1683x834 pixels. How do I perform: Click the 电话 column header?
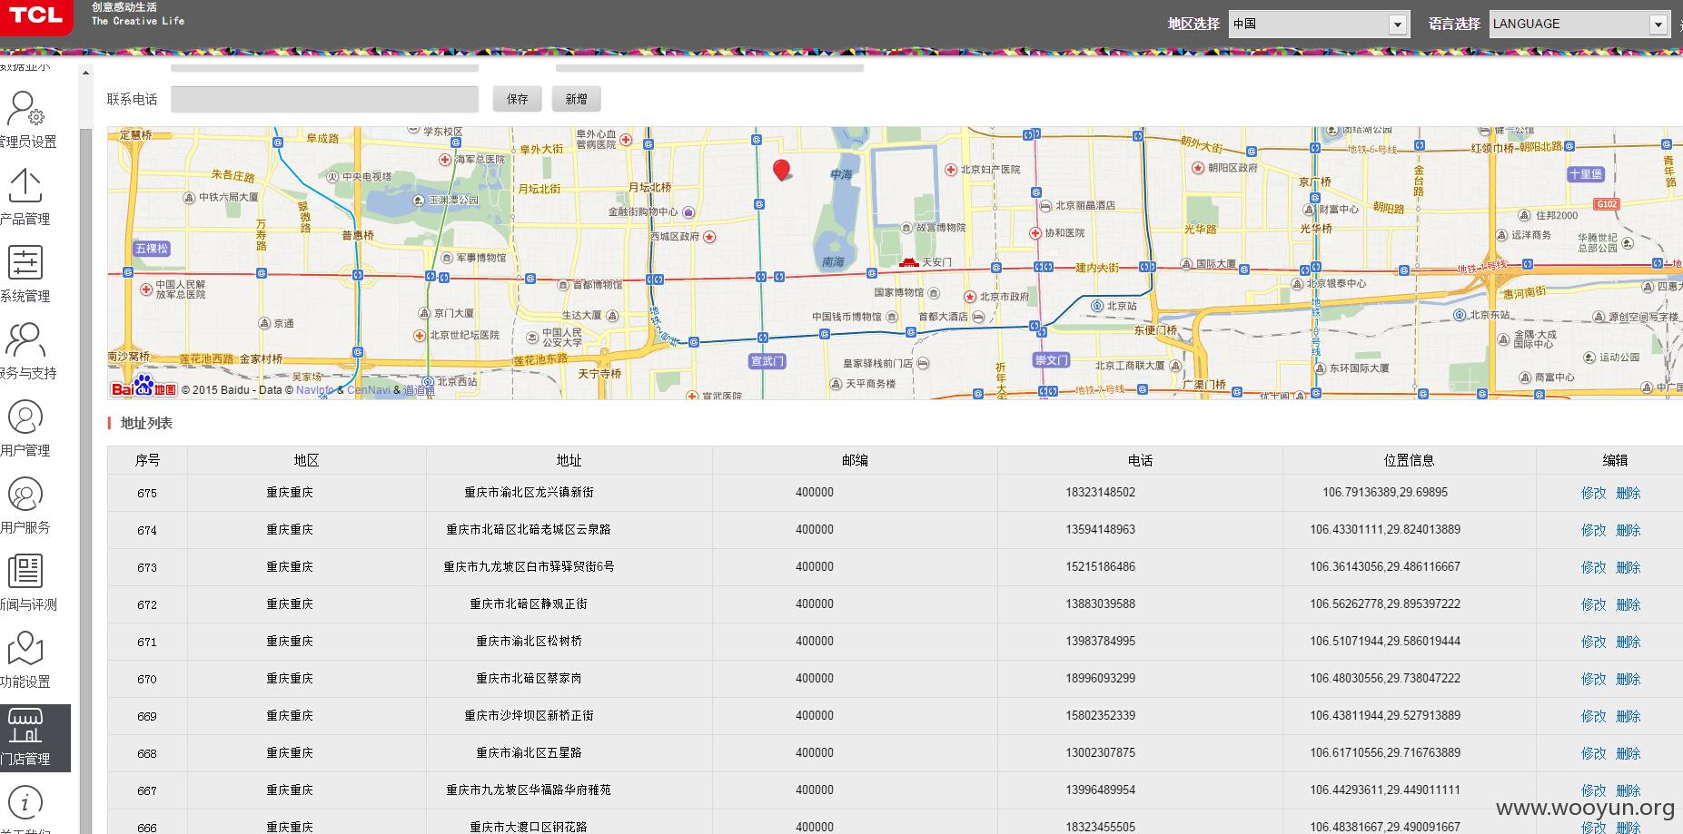pyautogui.click(x=1140, y=460)
